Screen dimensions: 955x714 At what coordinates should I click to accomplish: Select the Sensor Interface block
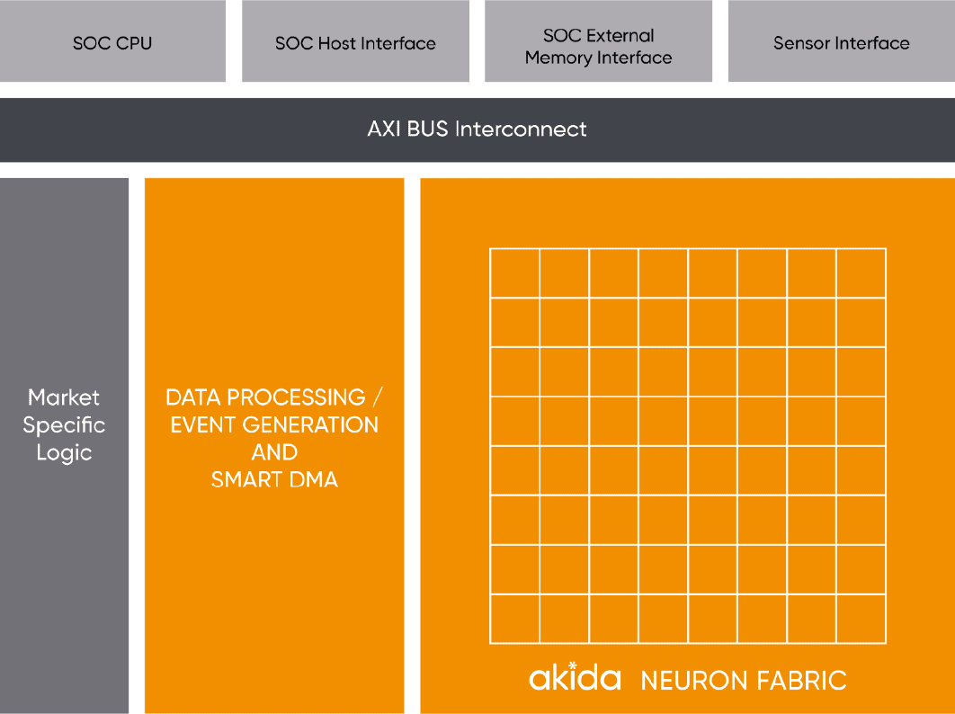point(842,40)
